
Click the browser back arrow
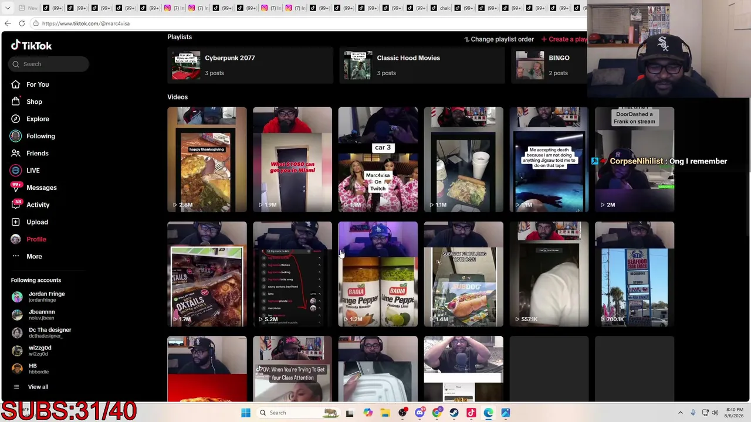click(x=7, y=23)
